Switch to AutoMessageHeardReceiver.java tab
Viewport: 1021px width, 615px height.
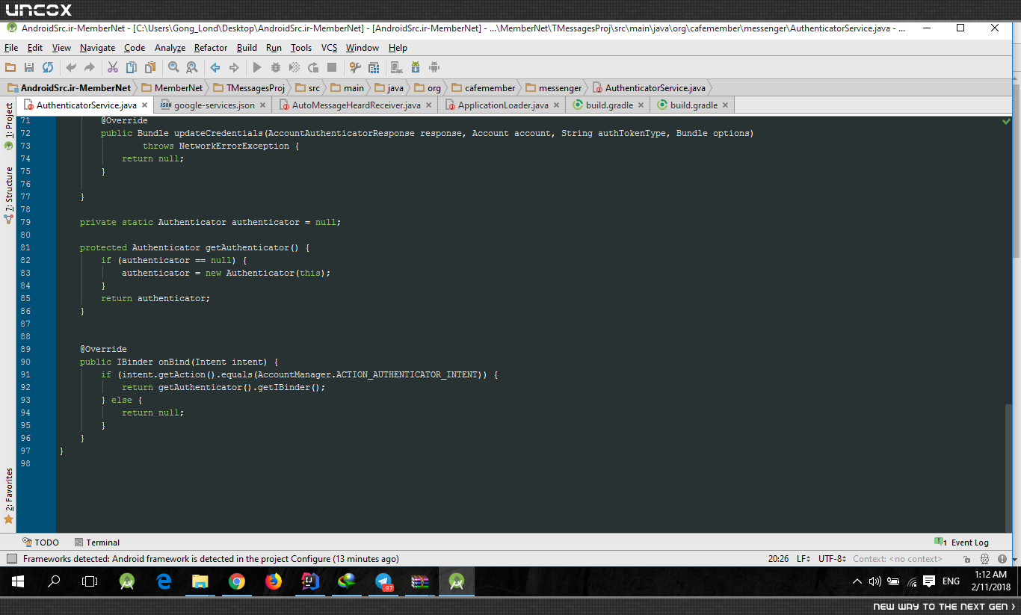tap(356, 105)
